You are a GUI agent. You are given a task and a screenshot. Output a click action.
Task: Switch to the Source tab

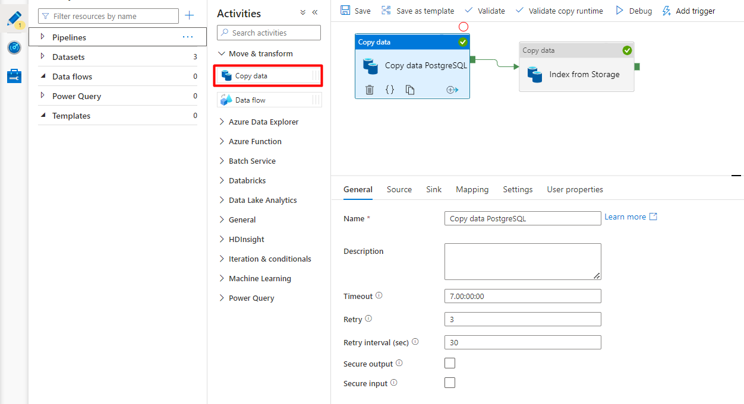(x=399, y=189)
